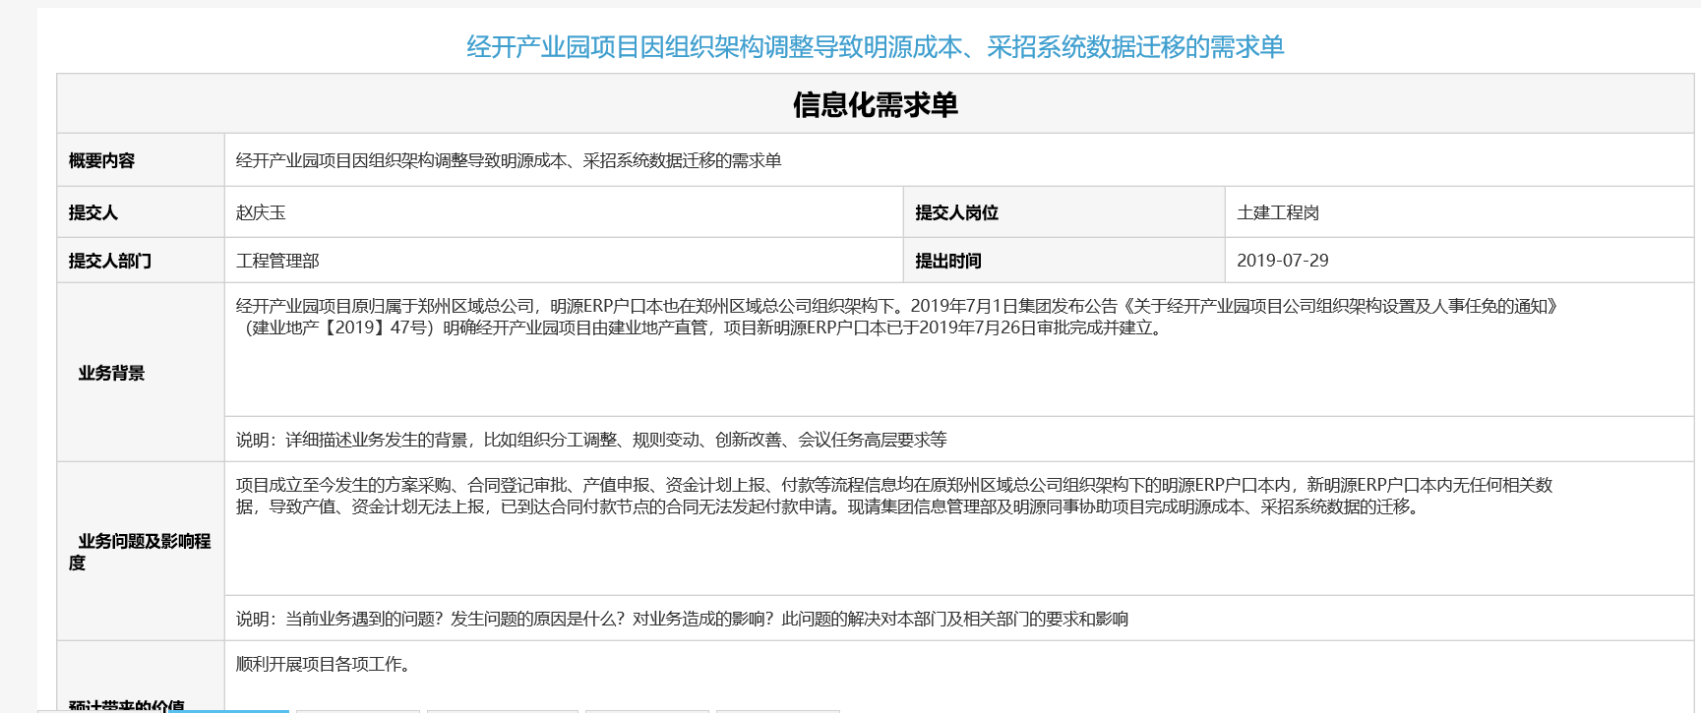Click the 提交人部门 label cell
This screenshot has width=1701, height=713.
coord(141,261)
